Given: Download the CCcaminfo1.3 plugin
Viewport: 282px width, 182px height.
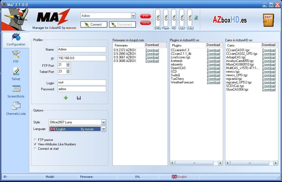Looking at the screenshot, I should [213, 50].
